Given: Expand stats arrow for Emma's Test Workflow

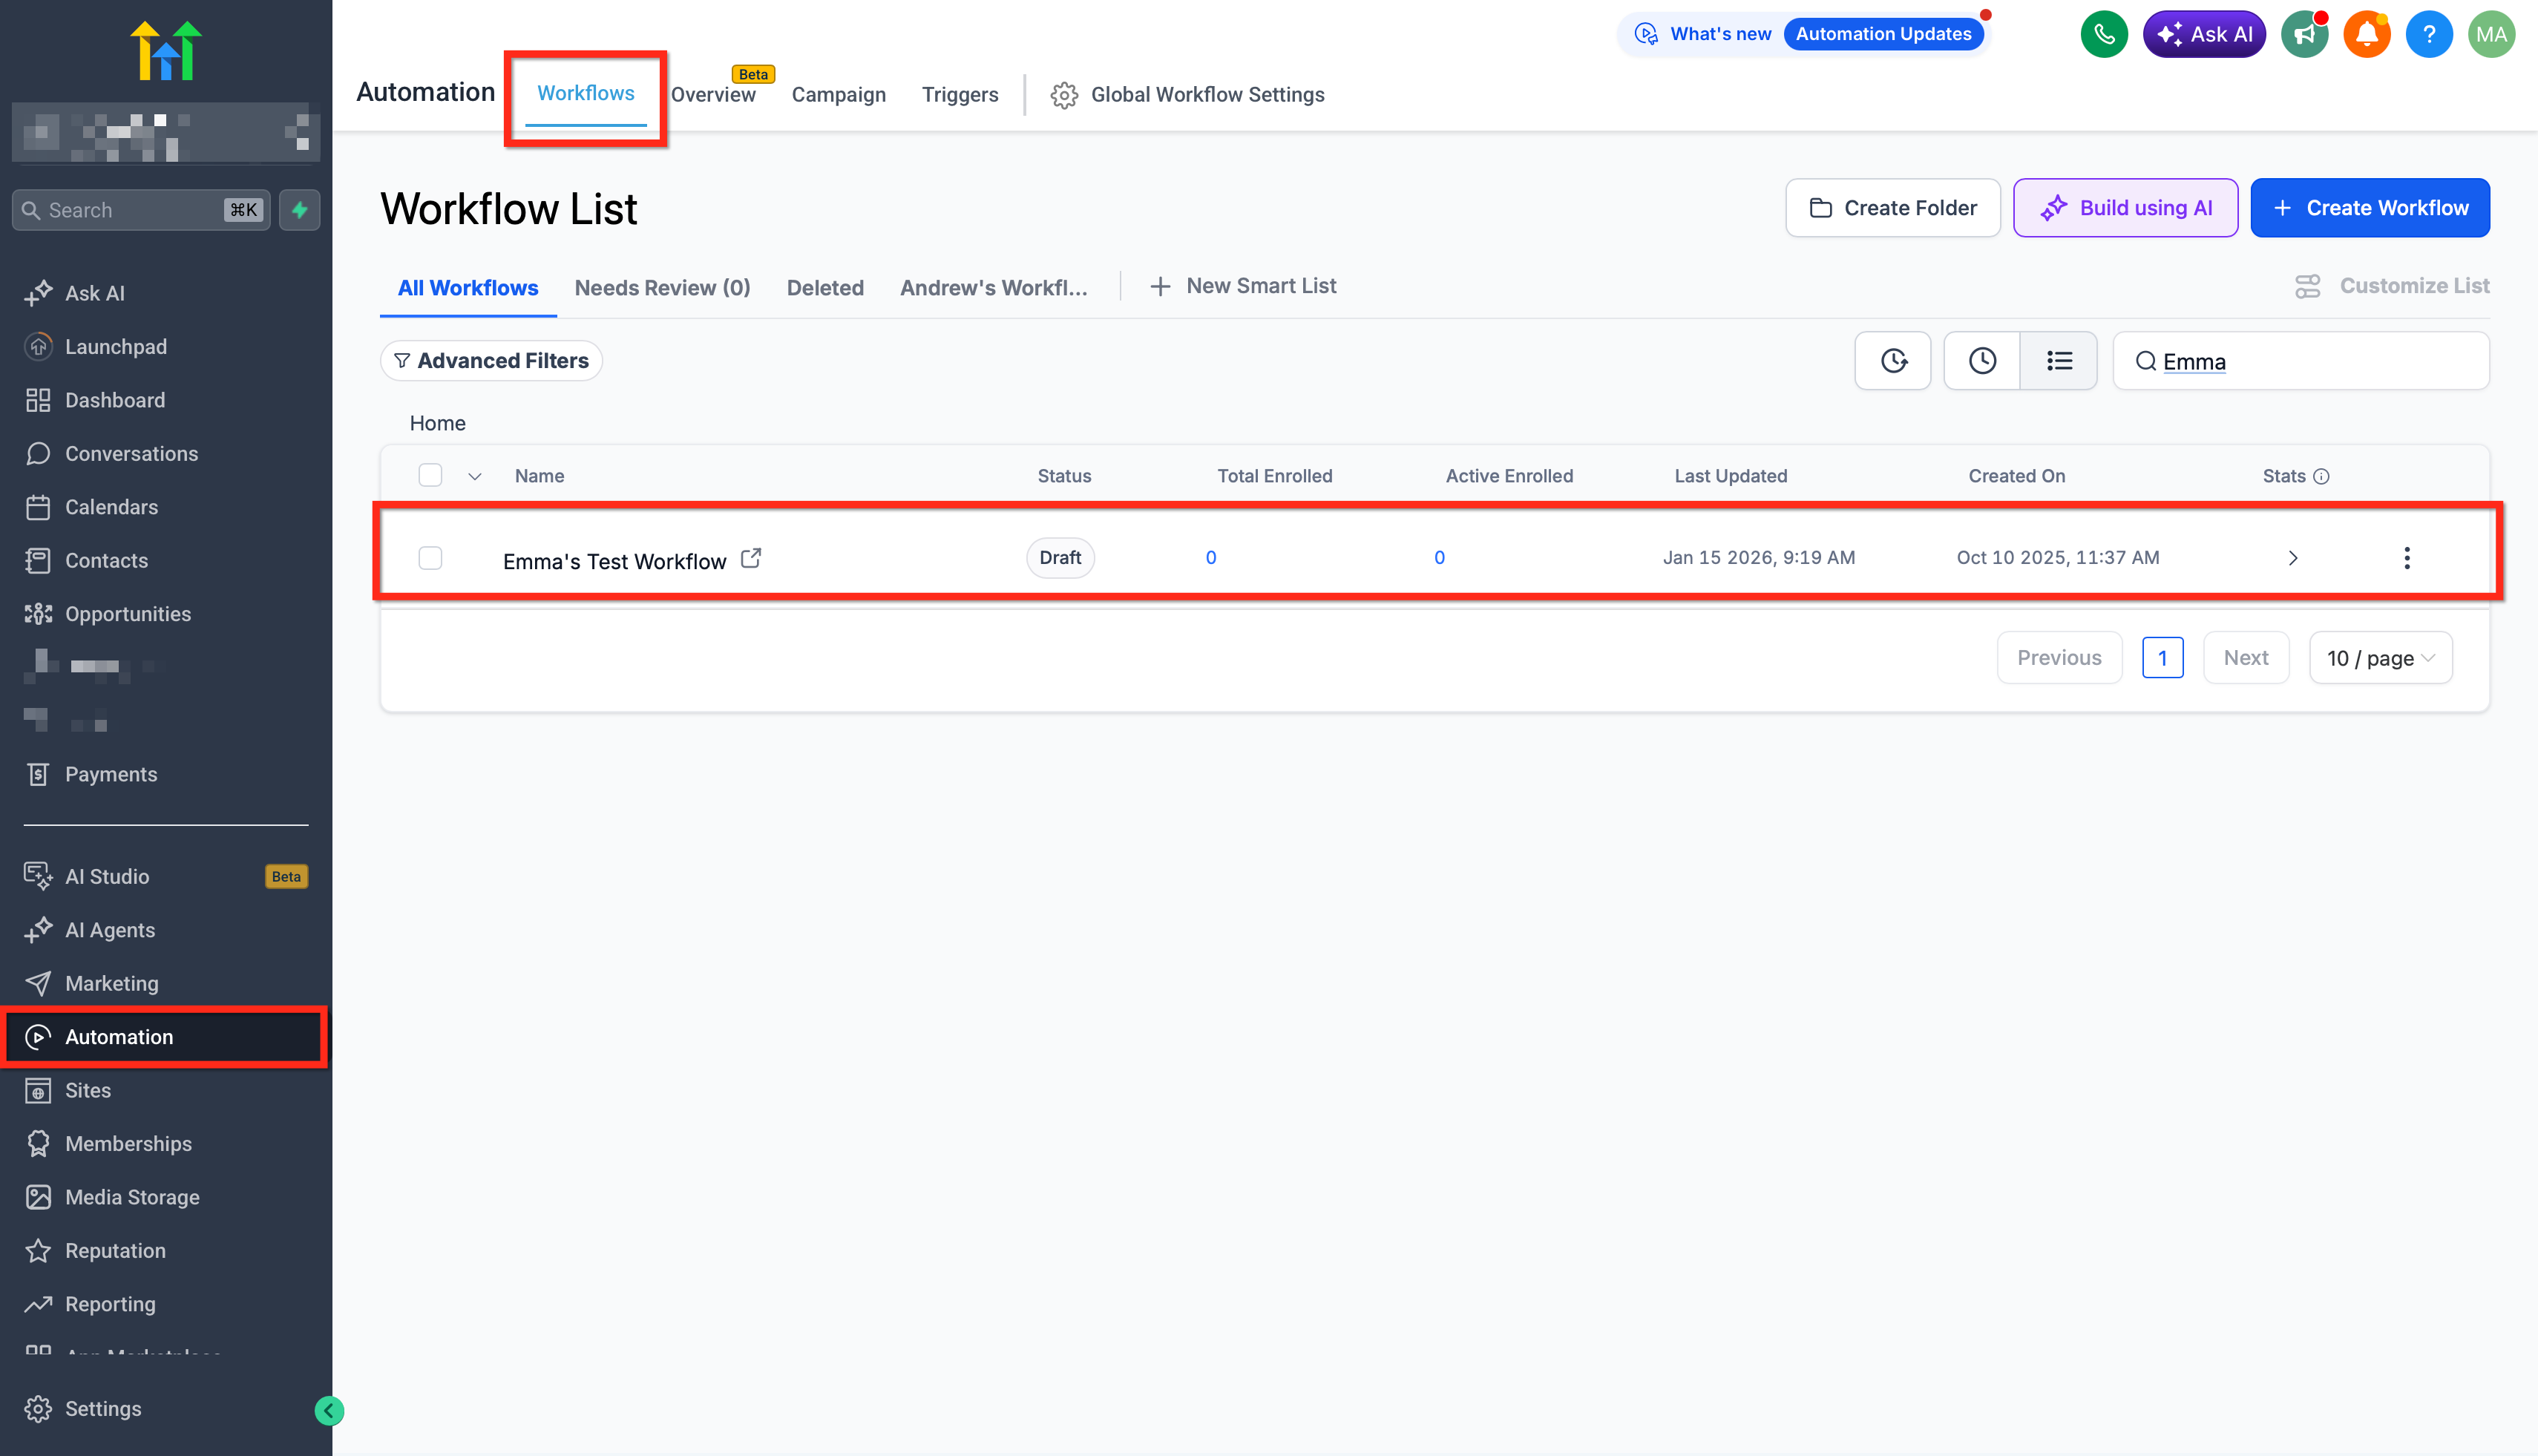Looking at the screenshot, I should tap(2292, 558).
